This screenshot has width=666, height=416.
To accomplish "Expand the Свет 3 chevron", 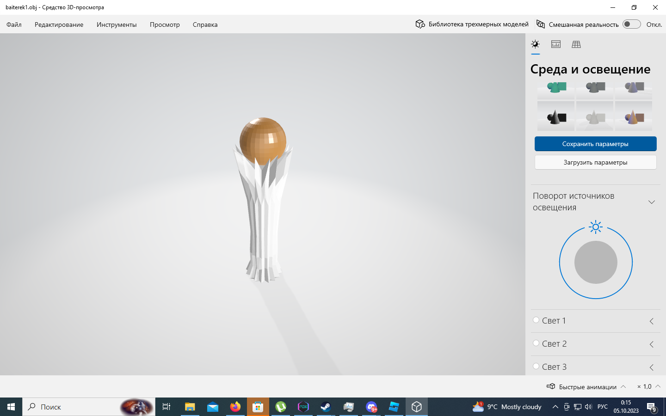I will [652, 367].
